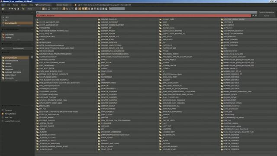Toggle file filtering funnel button
277x156 pixels.
click(80, 9)
